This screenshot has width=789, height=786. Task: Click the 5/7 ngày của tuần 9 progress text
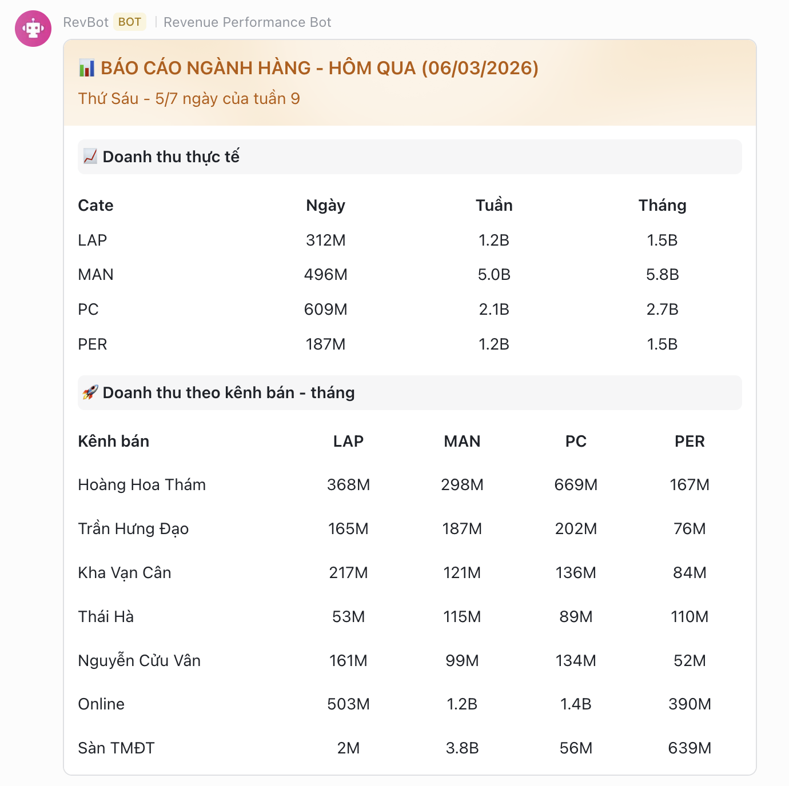190,98
